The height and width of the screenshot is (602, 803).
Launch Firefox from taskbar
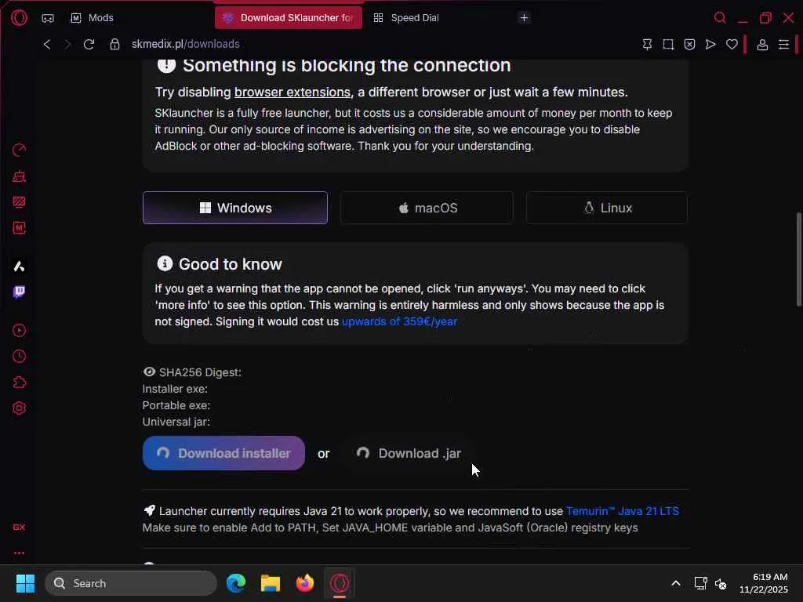click(x=305, y=583)
